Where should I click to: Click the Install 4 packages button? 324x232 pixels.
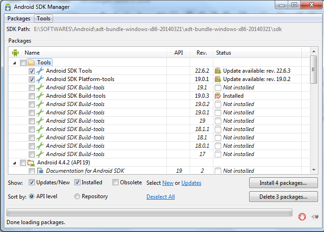(x=283, y=183)
